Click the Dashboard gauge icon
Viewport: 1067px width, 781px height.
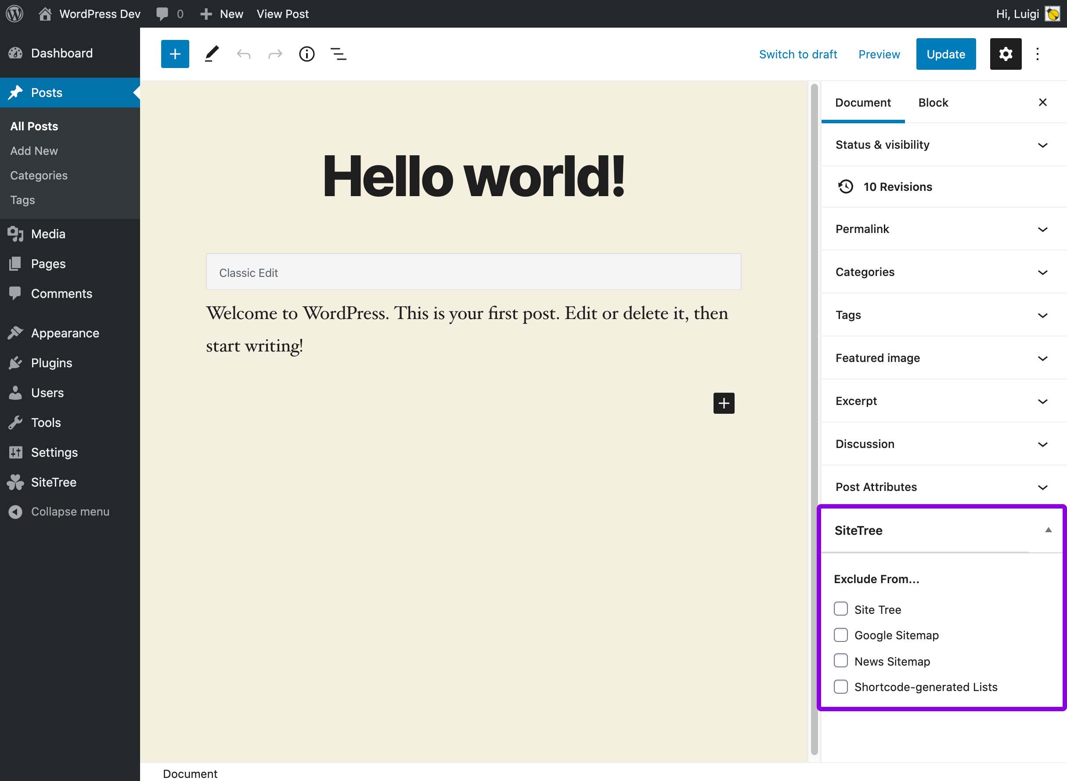[15, 53]
